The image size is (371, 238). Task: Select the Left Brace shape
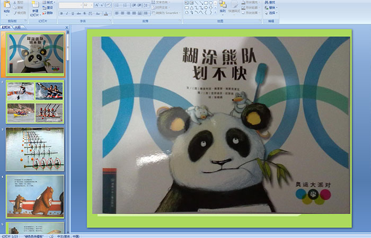coord(206,12)
